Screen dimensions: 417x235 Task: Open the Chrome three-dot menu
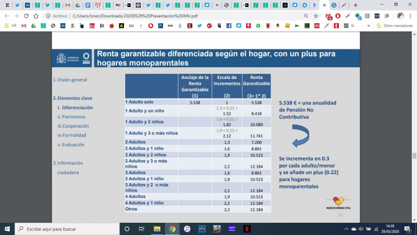coord(411,16)
